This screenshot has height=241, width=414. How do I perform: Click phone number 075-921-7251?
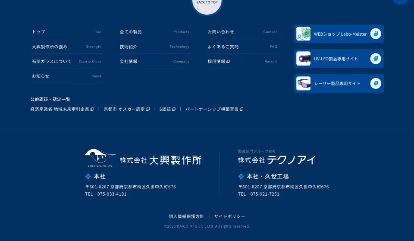265,194
